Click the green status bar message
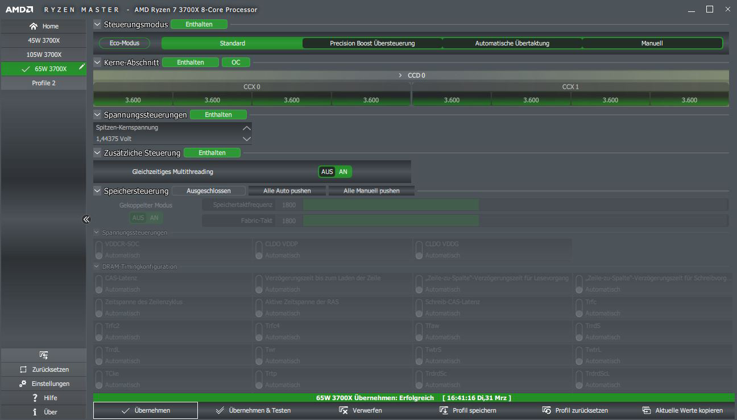This screenshot has height=420, width=737. pyautogui.click(x=415, y=398)
